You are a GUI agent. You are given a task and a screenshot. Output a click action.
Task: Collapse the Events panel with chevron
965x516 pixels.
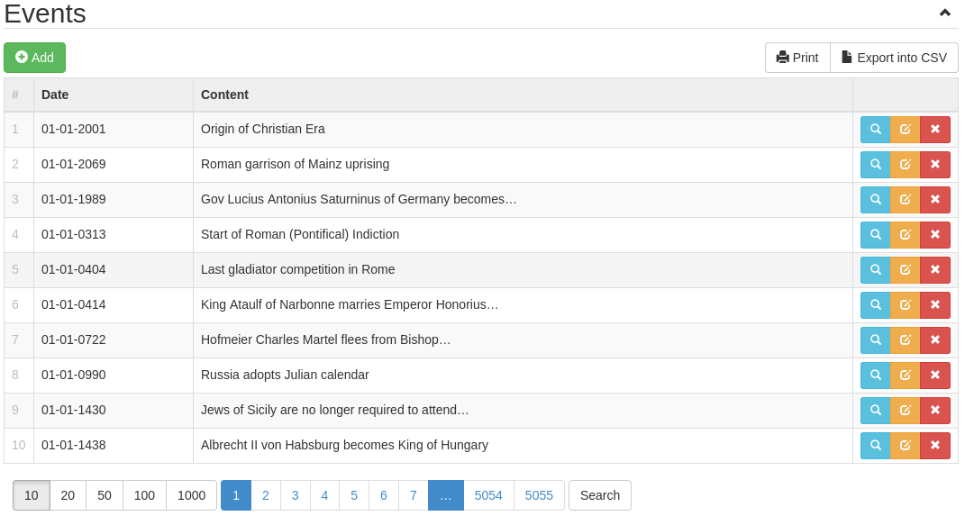(944, 13)
